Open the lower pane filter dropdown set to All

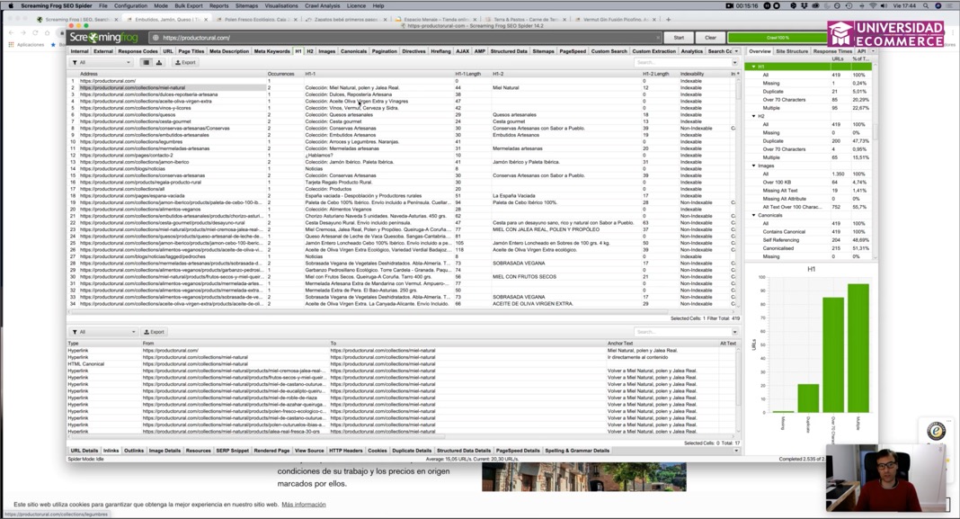tap(104, 332)
